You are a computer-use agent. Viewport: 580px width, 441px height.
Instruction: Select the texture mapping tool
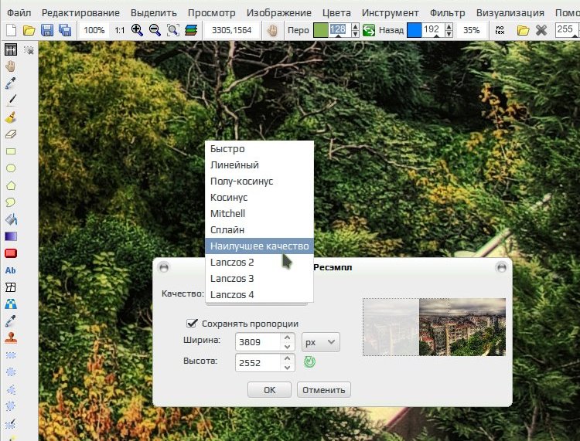pyautogui.click(x=11, y=304)
